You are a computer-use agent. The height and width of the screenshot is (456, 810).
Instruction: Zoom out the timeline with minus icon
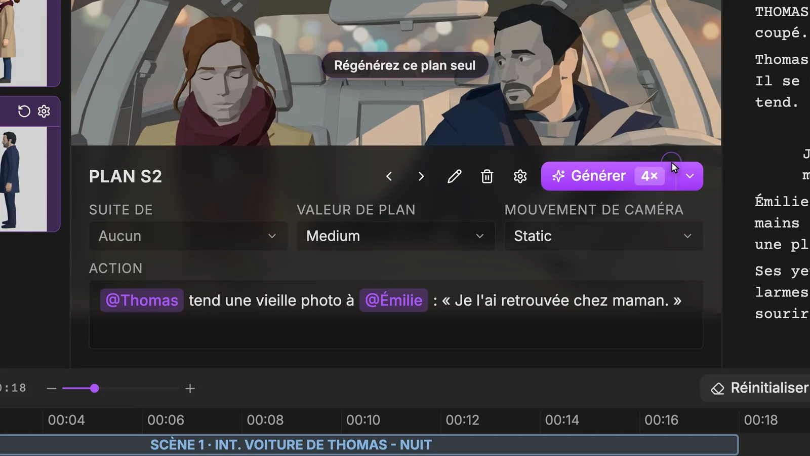click(x=51, y=389)
